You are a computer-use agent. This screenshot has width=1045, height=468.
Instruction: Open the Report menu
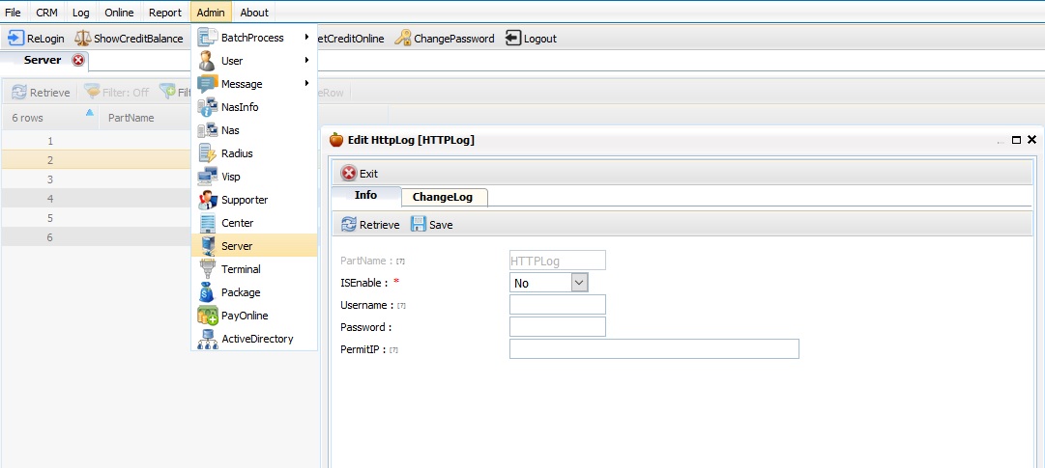click(x=165, y=12)
